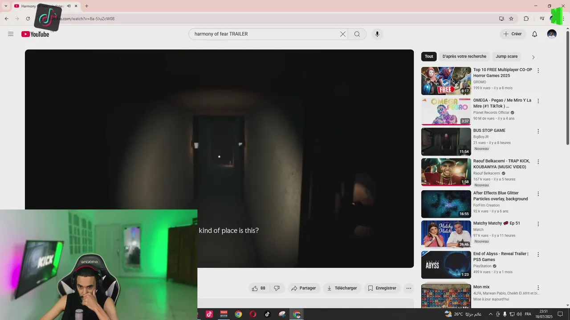570x320 pixels.
Task: Open the Créer menu
Action: click(x=513, y=34)
